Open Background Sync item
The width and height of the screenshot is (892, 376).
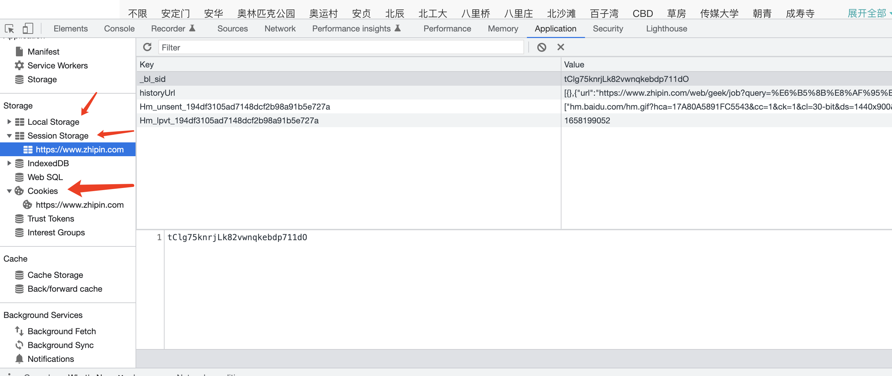(x=60, y=345)
